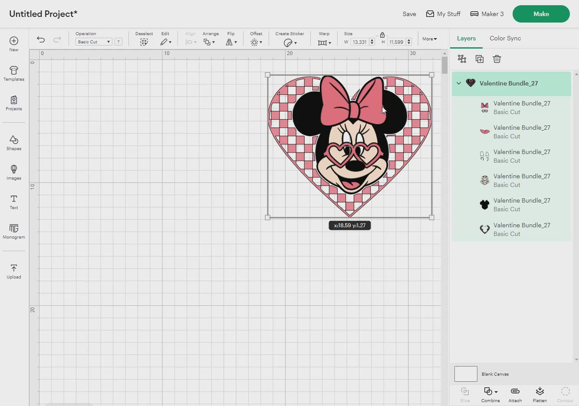Click the Delete trash icon
This screenshot has width=579, height=406.
click(497, 59)
